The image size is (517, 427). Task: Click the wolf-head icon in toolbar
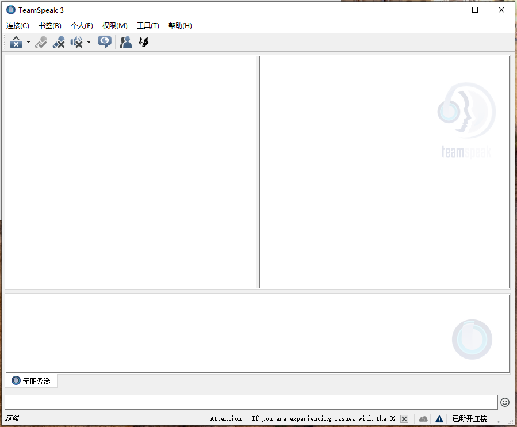tap(144, 42)
